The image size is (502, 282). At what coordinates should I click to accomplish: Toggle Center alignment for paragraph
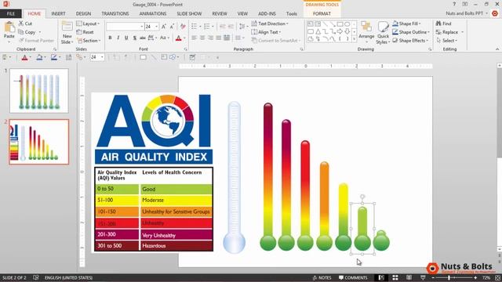[202, 38]
